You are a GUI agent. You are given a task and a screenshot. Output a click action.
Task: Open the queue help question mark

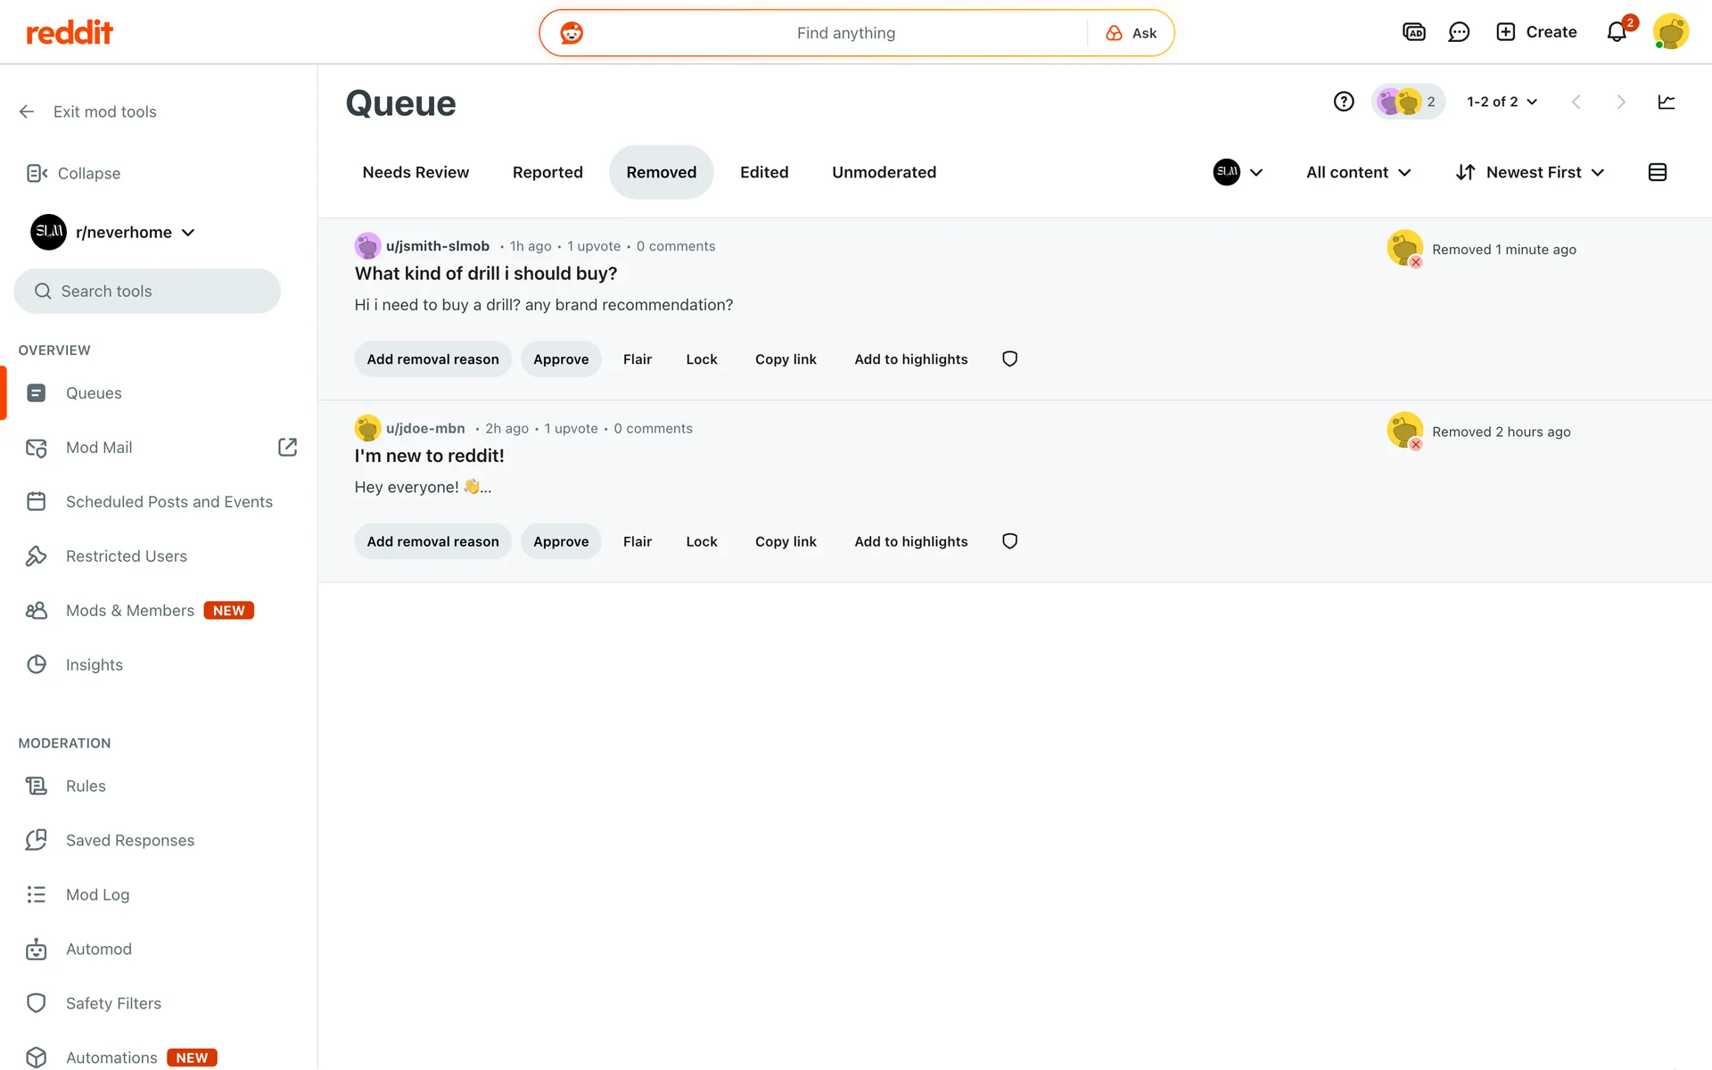tap(1344, 102)
